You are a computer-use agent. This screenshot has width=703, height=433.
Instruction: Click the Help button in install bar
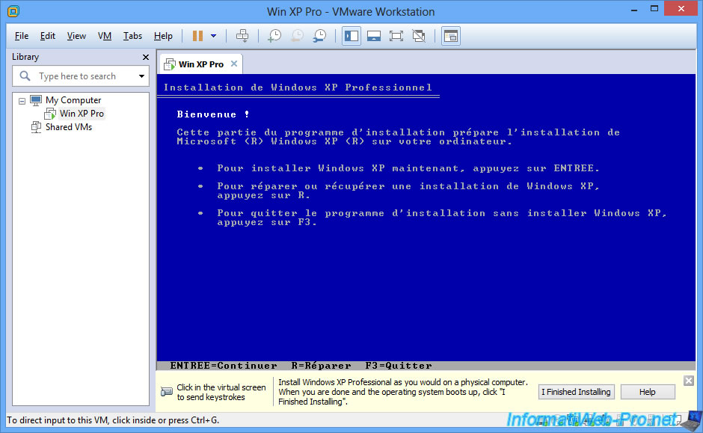[648, 392]
